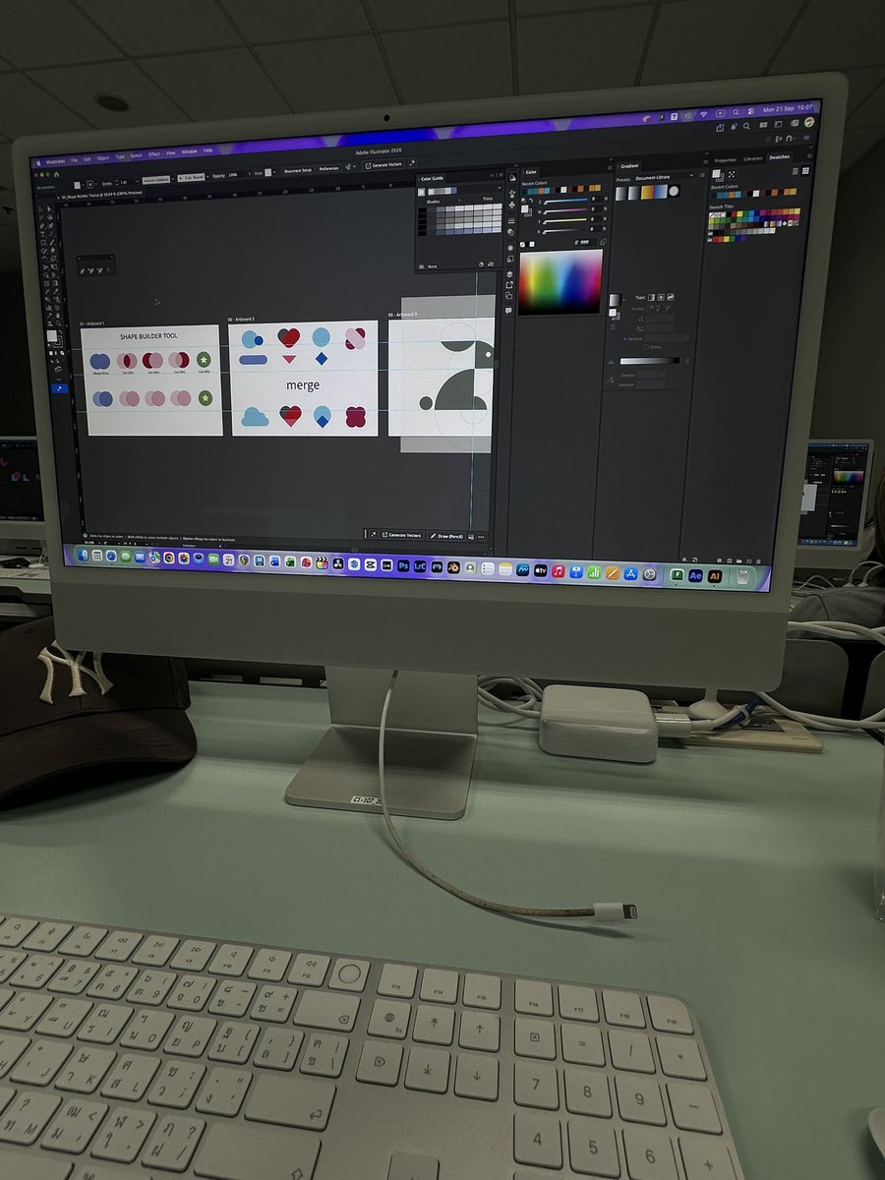Select Linear gradient type

click(651, 297)
